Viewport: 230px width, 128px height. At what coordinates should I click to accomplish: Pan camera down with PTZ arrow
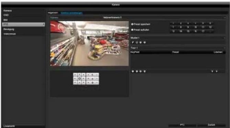(x=79, y=83)
